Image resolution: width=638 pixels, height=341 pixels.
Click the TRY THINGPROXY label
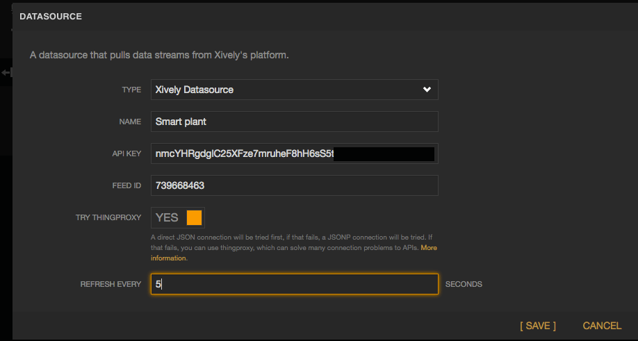[x=108, y=218]
